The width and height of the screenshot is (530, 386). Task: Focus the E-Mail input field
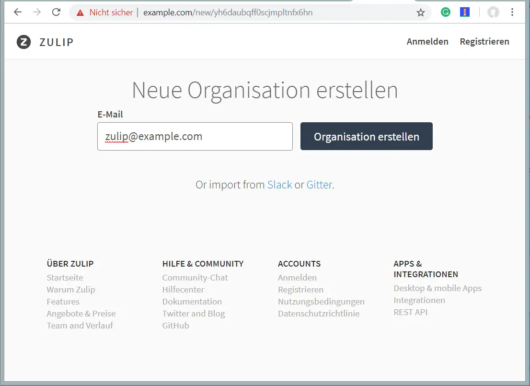pos(195,136)
